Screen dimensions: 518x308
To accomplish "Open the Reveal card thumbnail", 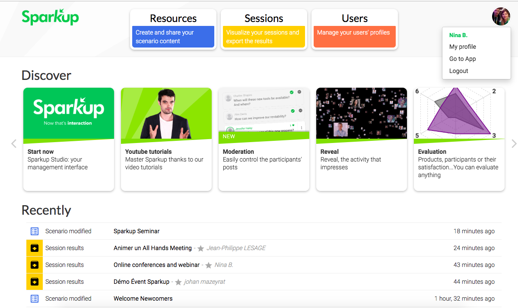I will 362,114.
